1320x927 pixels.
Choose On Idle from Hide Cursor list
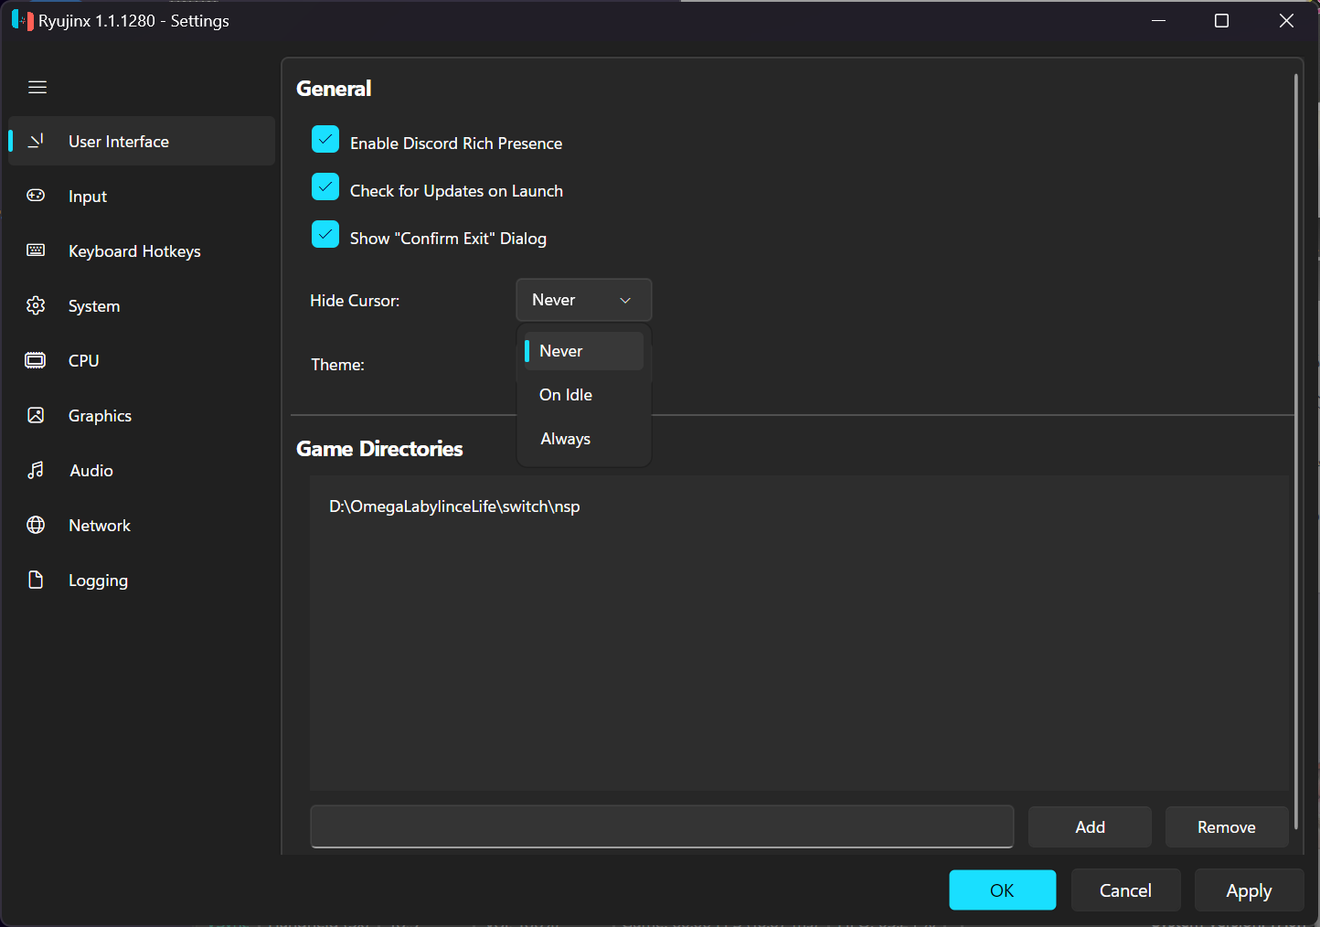(x=566, y=395)
